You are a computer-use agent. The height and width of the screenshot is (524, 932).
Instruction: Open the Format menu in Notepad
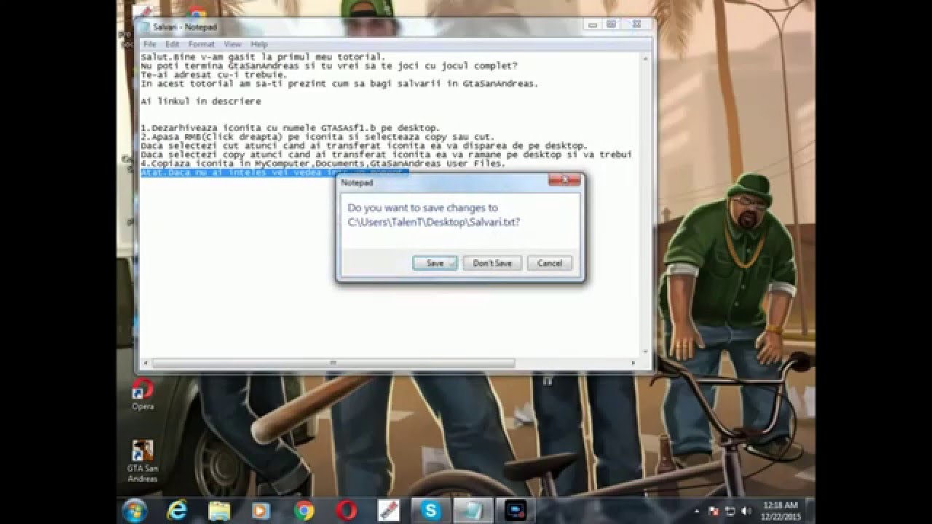click(202, 44)
